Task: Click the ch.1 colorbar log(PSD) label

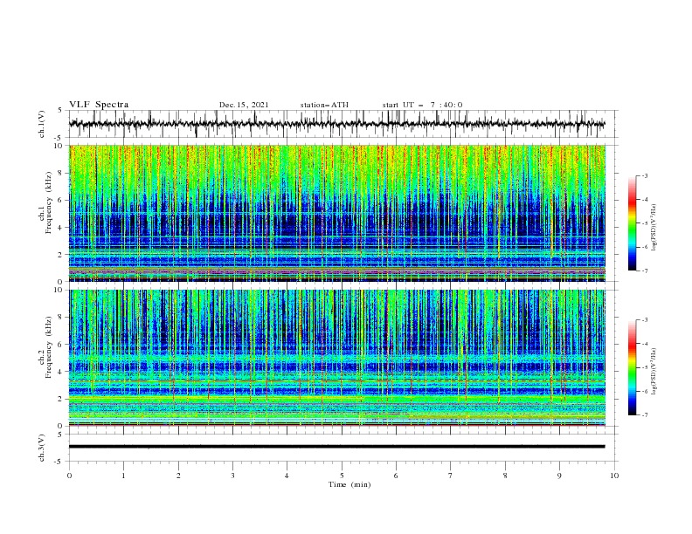Action: [654, 228]
